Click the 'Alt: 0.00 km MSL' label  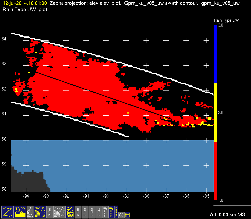pos(230,215)
